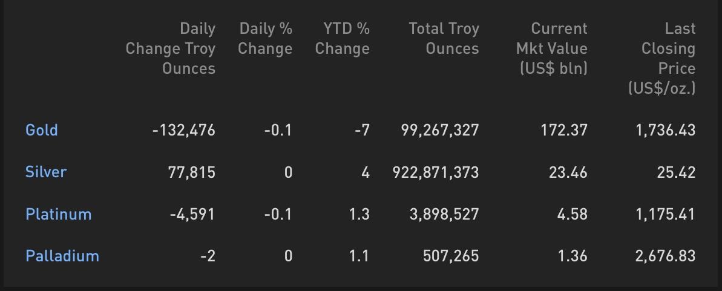Select Gold market value 172.37
The height and width of the screenshot is (291, 722).
pyautogui.click(x=564, y=130)
